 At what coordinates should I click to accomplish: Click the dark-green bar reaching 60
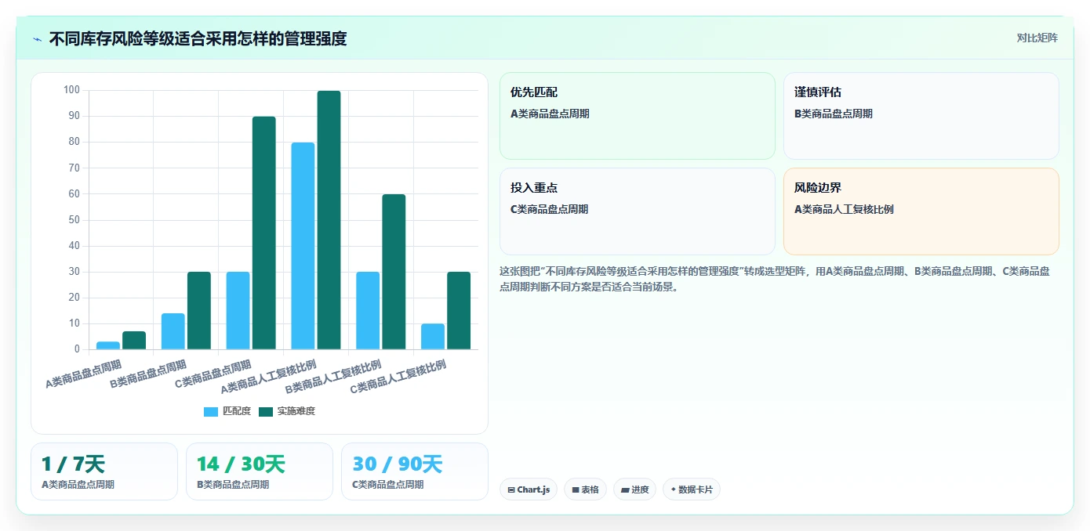(x=394, y=272)
